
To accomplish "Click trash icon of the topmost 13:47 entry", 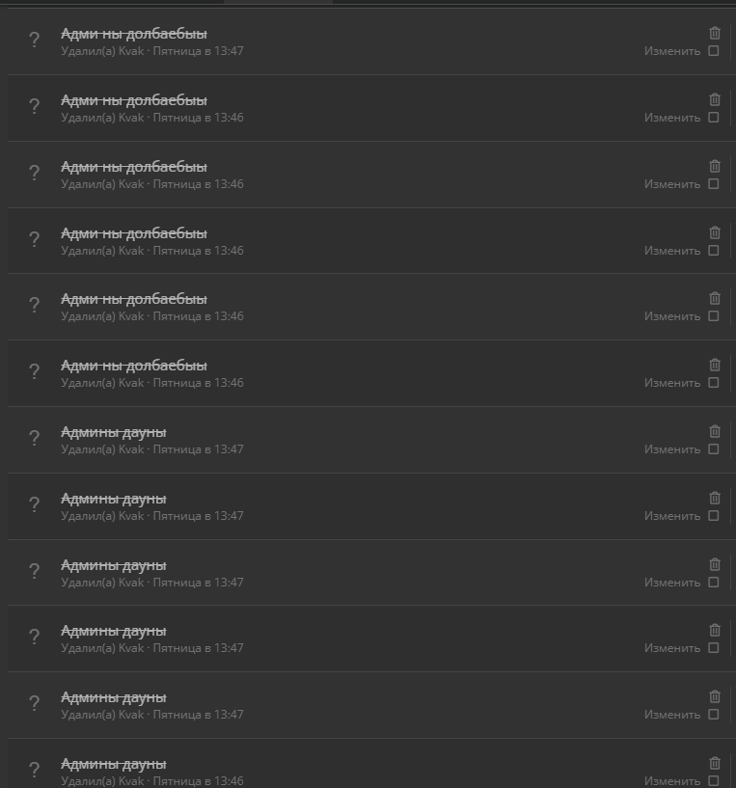I will 715,33.
